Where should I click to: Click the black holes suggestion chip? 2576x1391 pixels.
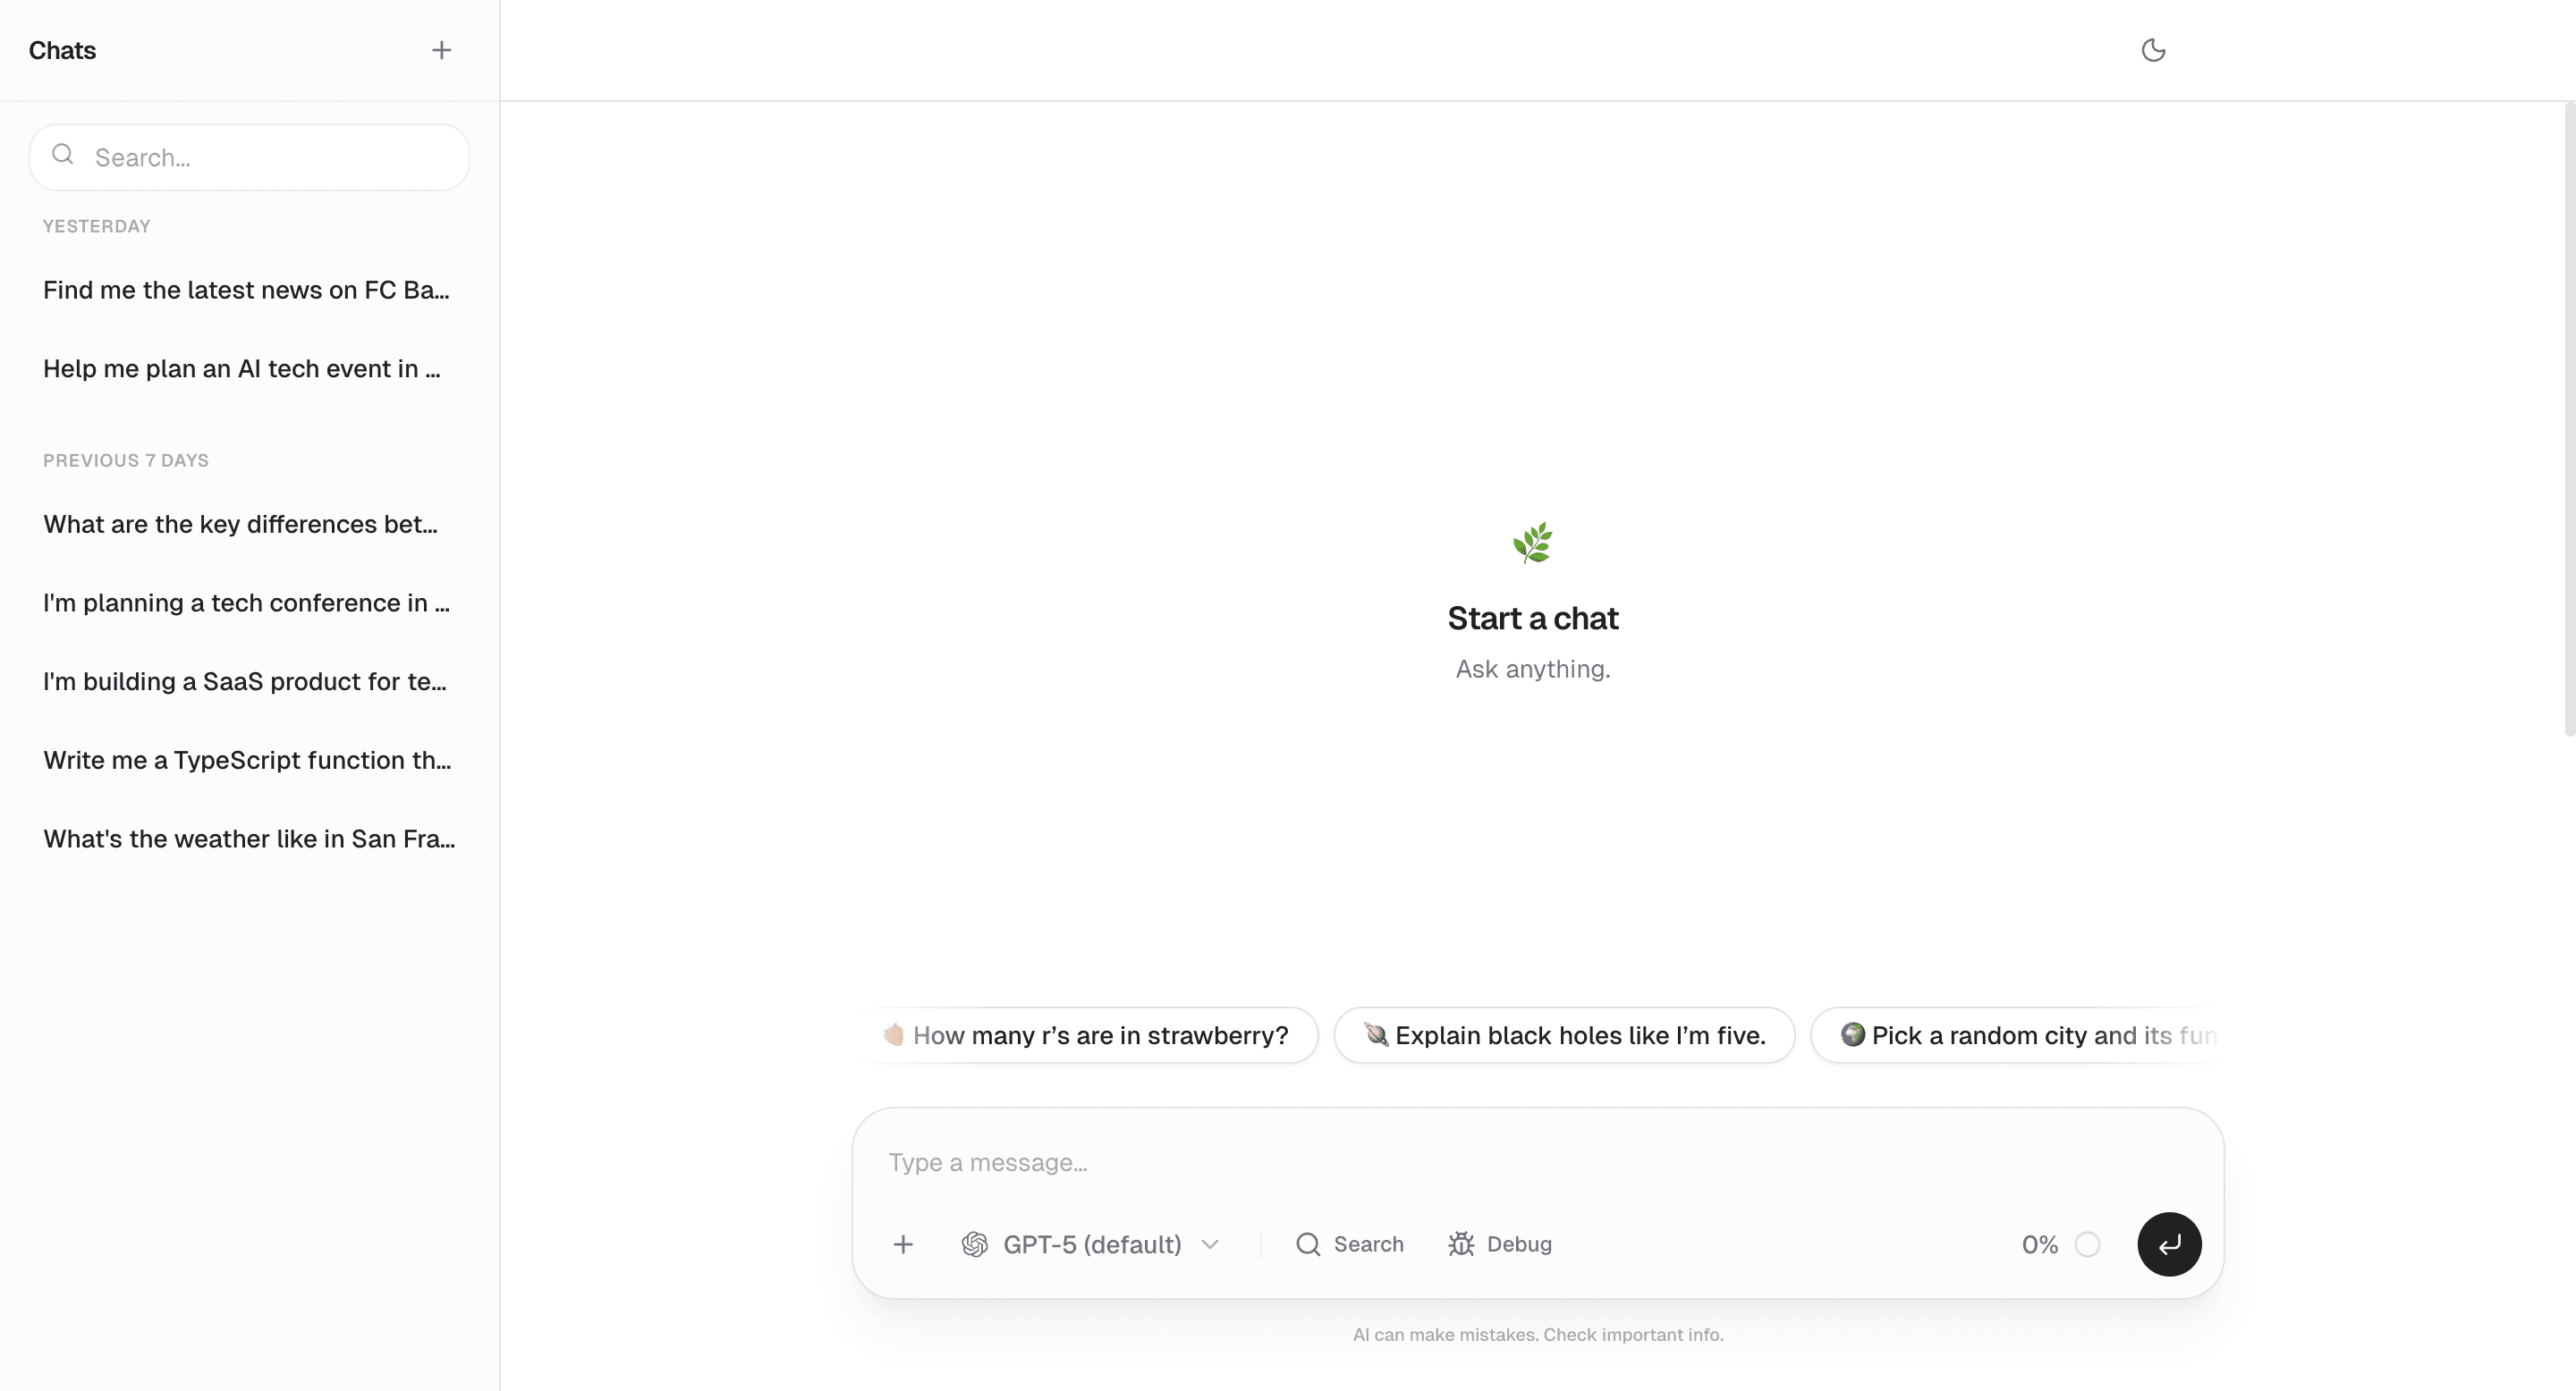pos(1565,1035)
